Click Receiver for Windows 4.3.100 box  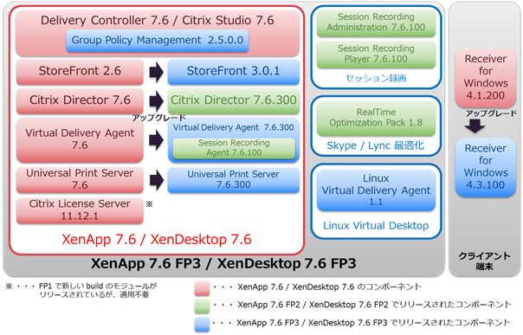pyautogui.click(x=486, y=167)
